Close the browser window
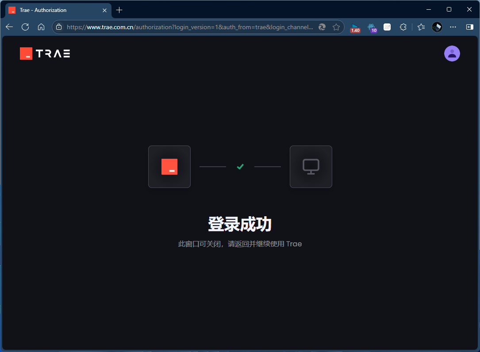The width and height of the screenshot is (480, 352). point(469,9)
